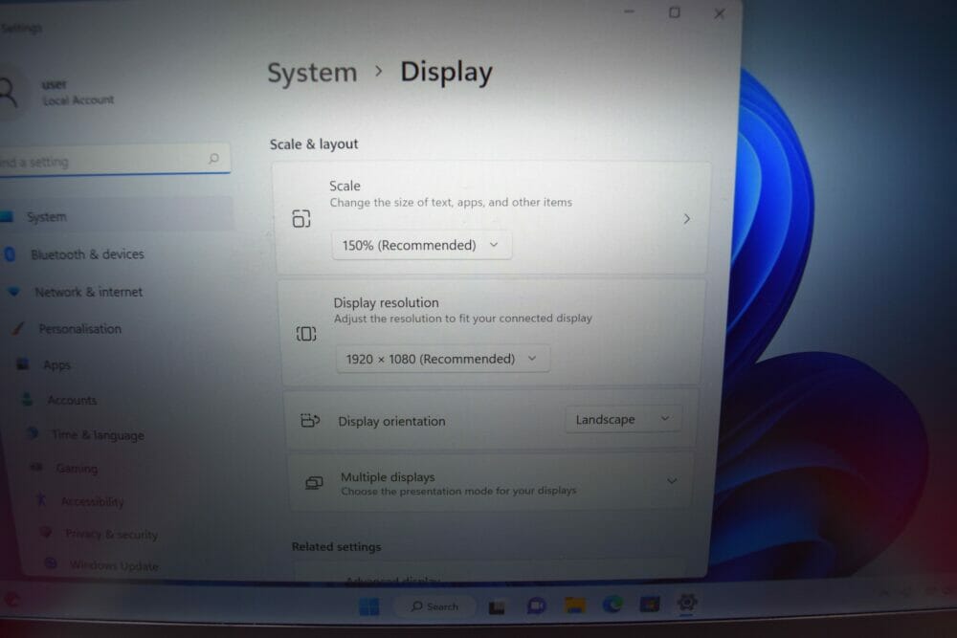Open Bluetooth & devices settings
This screenshot has height=638, width=957.
87,254
